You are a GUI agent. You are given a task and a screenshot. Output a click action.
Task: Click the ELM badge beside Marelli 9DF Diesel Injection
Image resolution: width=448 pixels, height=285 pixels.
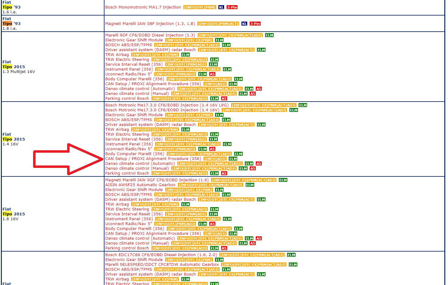coord(269,35)
